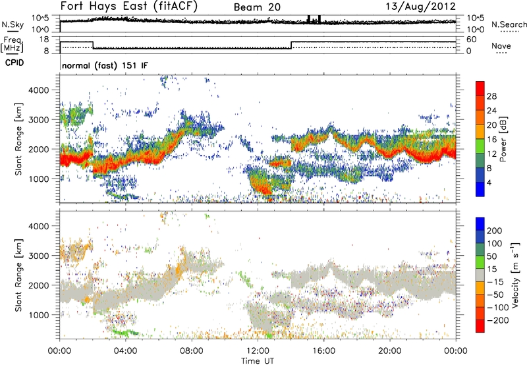The image size is (527, 365).
Task: Click the '28' Power colorbar label
Action: pyautogui.click(x=491, y=96)
